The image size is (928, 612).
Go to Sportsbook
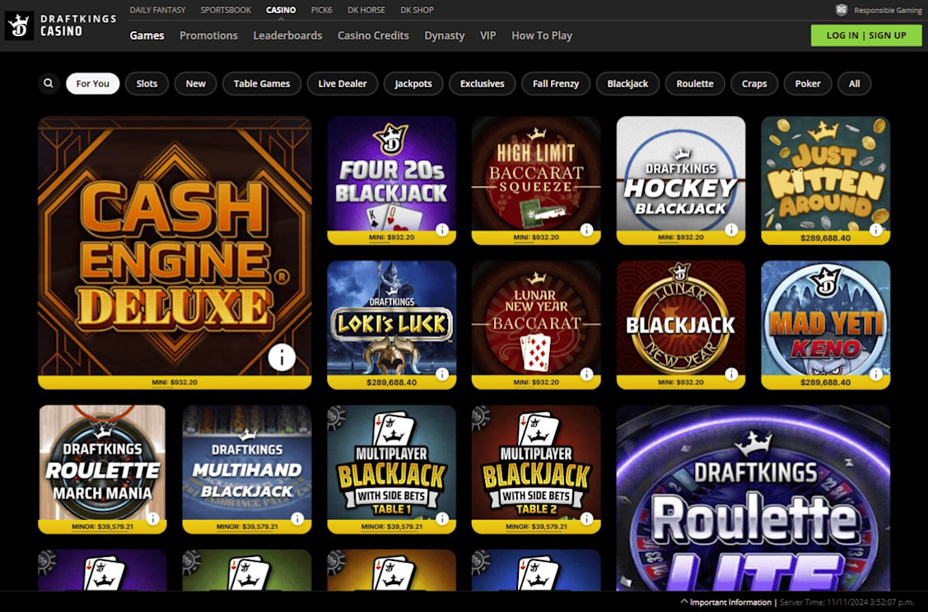point(226,10)
